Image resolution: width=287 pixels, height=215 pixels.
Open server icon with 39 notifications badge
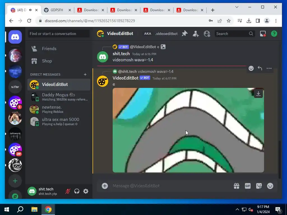point(15,149)
